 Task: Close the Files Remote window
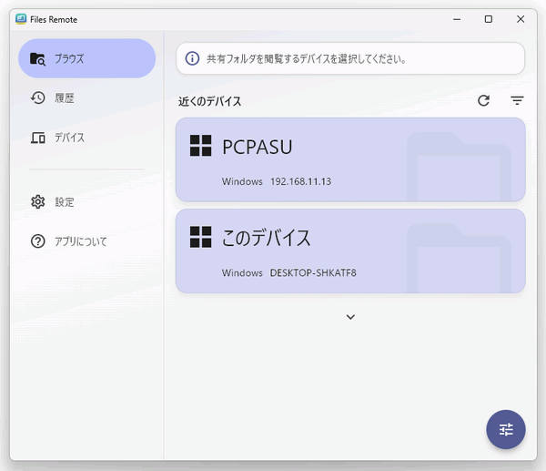521,19
